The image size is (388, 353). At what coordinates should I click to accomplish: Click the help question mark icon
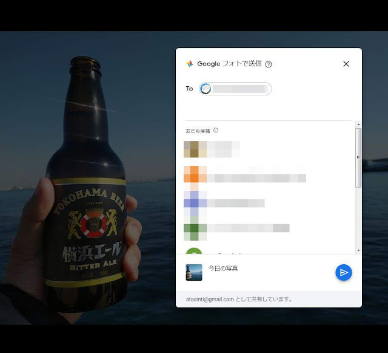pyautogui.click(x=268, y=64)
